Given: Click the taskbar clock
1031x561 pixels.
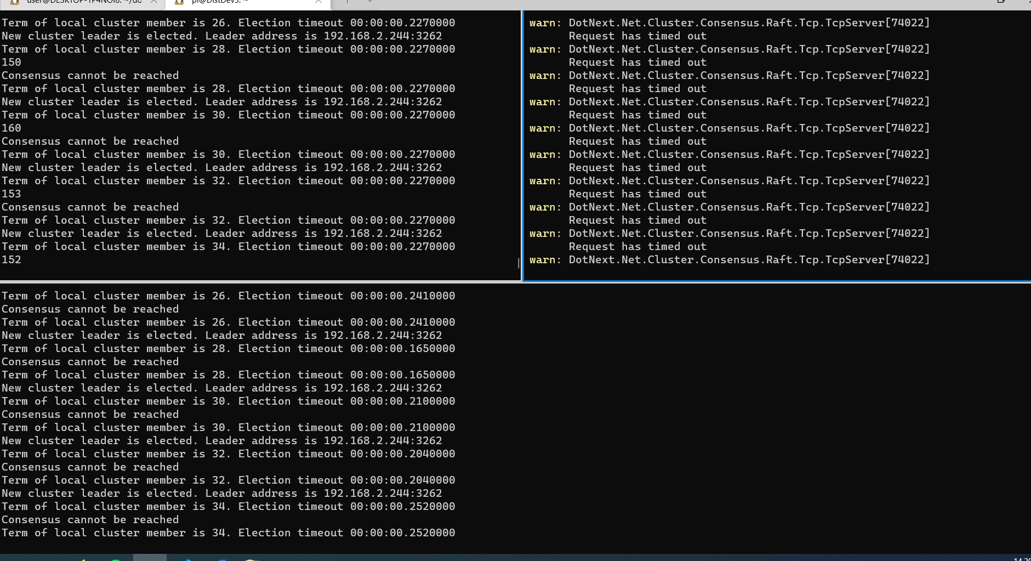Looking at the screenshot, I should click(x=1022, y=558).
